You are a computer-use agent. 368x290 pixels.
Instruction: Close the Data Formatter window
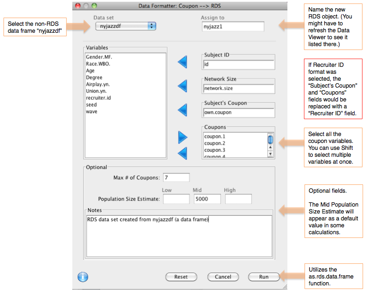78,6
